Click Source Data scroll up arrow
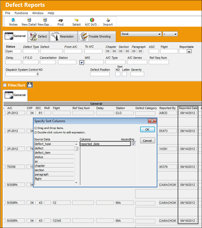Screen dimensions: 202x228 76,144
